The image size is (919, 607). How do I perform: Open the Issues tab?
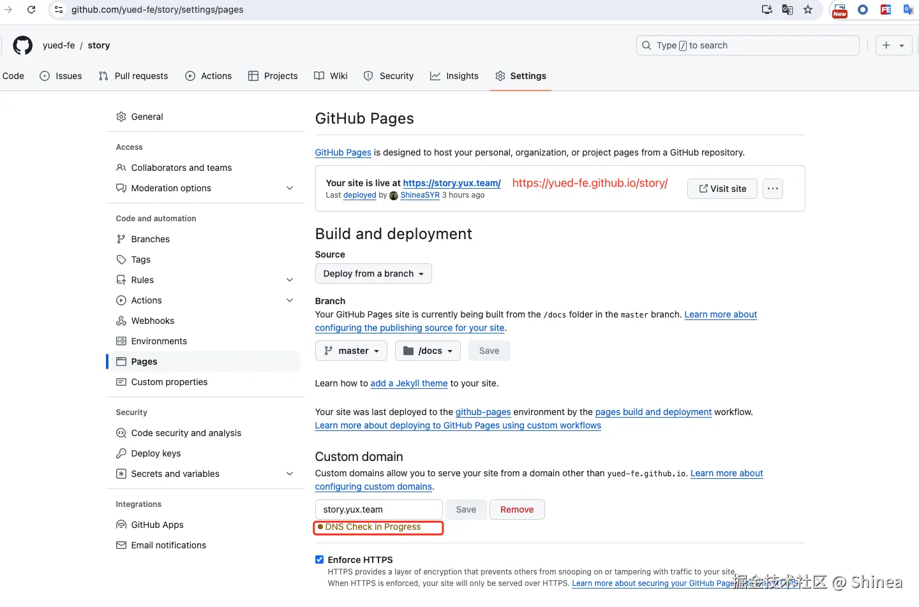pyautogui.click(x=61, y=76)
